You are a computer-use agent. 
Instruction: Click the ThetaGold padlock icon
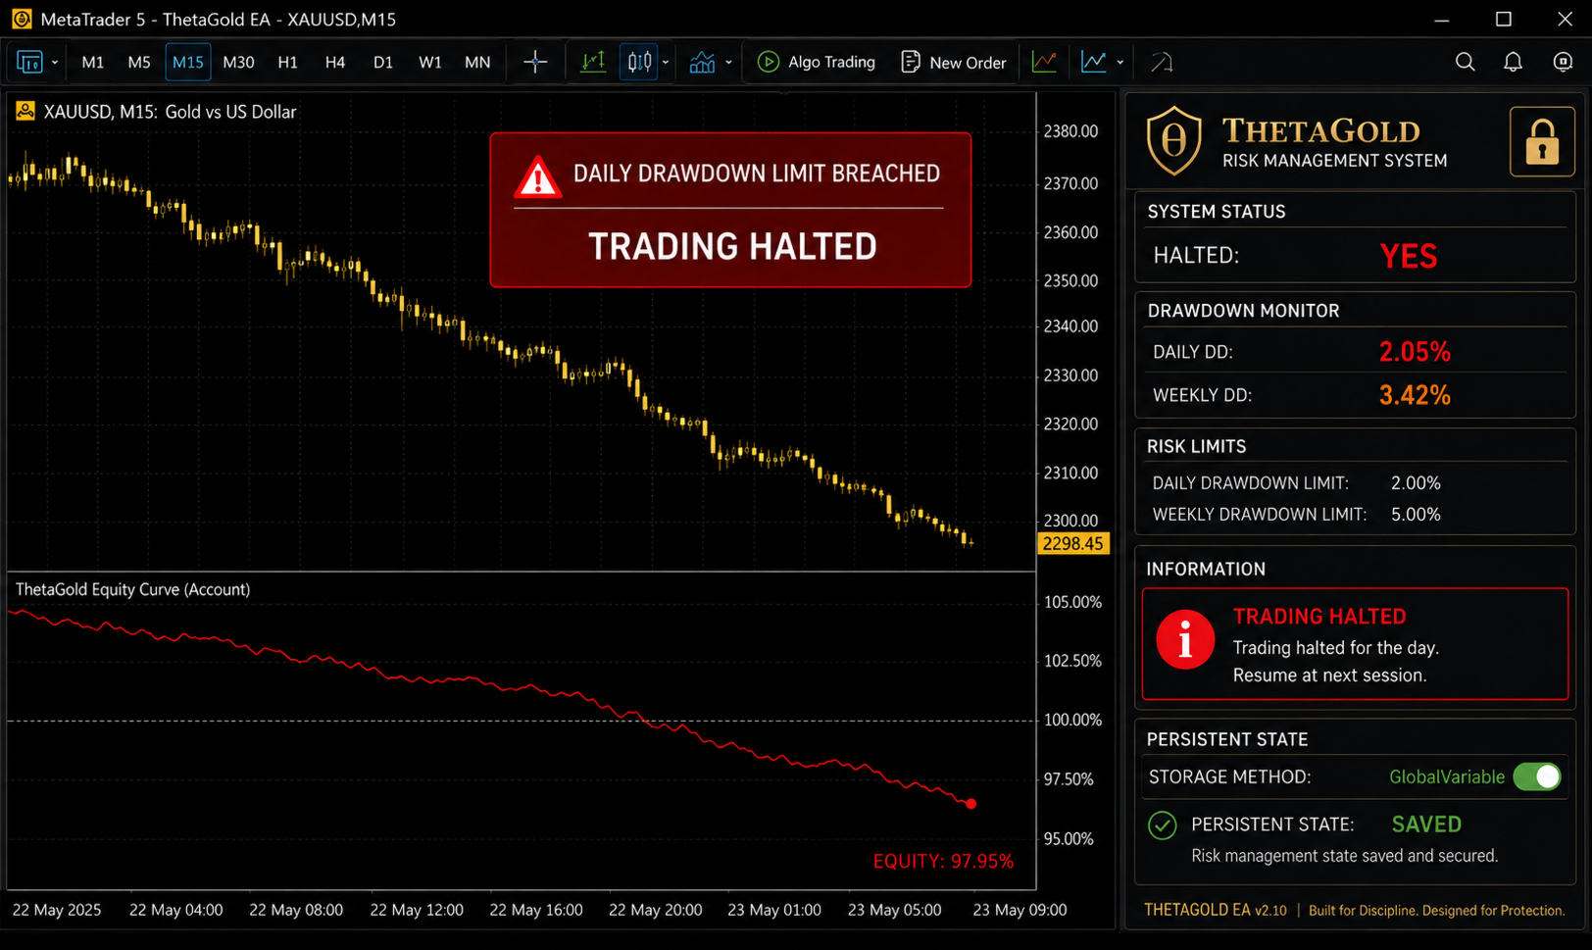tap(1542, 142)
